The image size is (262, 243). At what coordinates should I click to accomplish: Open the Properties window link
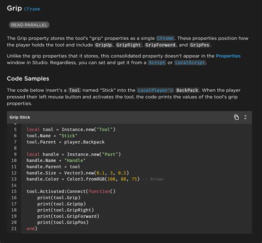(228, 56)
